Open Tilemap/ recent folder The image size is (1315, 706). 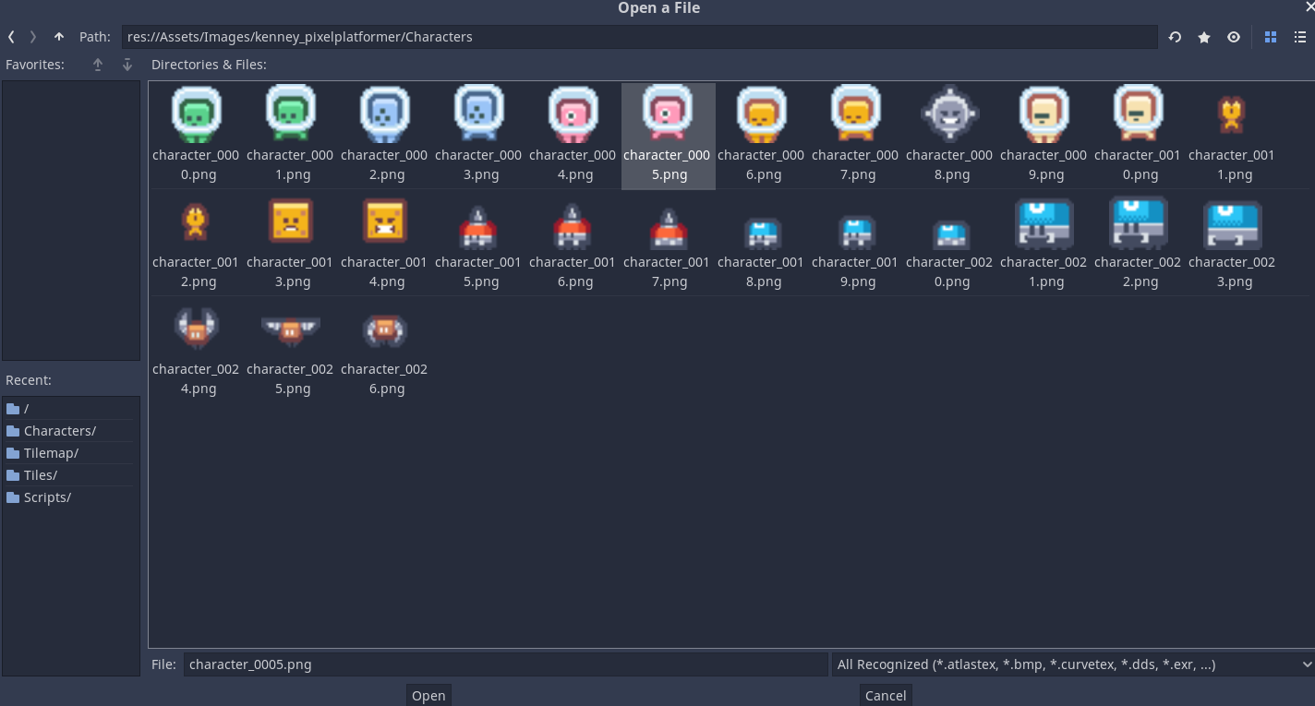71,453
